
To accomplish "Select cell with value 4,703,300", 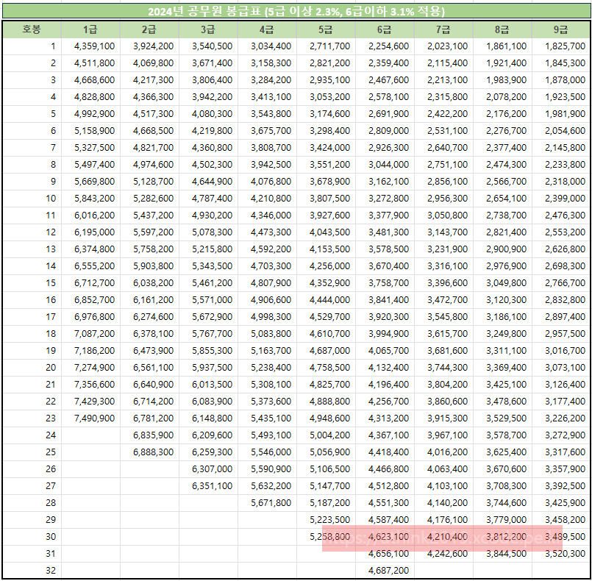I will 267,266.
